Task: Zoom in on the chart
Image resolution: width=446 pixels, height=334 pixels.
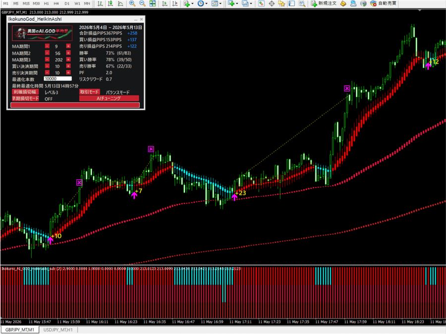Action: point(132,3)
